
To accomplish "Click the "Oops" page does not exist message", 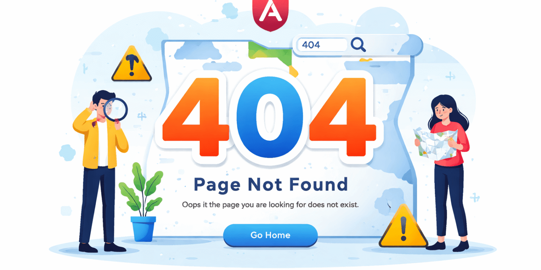I will 270,205.
